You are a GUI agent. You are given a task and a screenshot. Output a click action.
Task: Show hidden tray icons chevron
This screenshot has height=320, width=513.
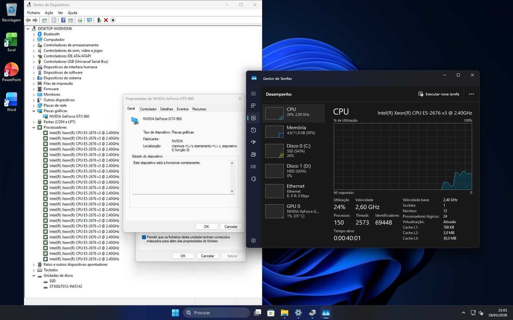(463, 313)
